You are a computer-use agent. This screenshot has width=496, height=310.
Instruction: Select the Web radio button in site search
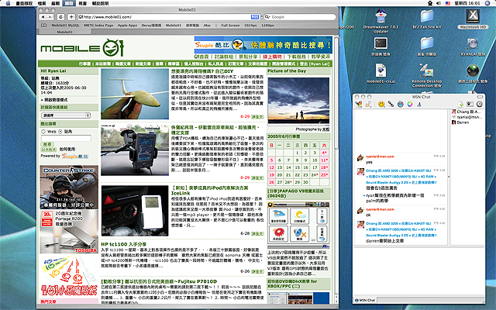43,132
